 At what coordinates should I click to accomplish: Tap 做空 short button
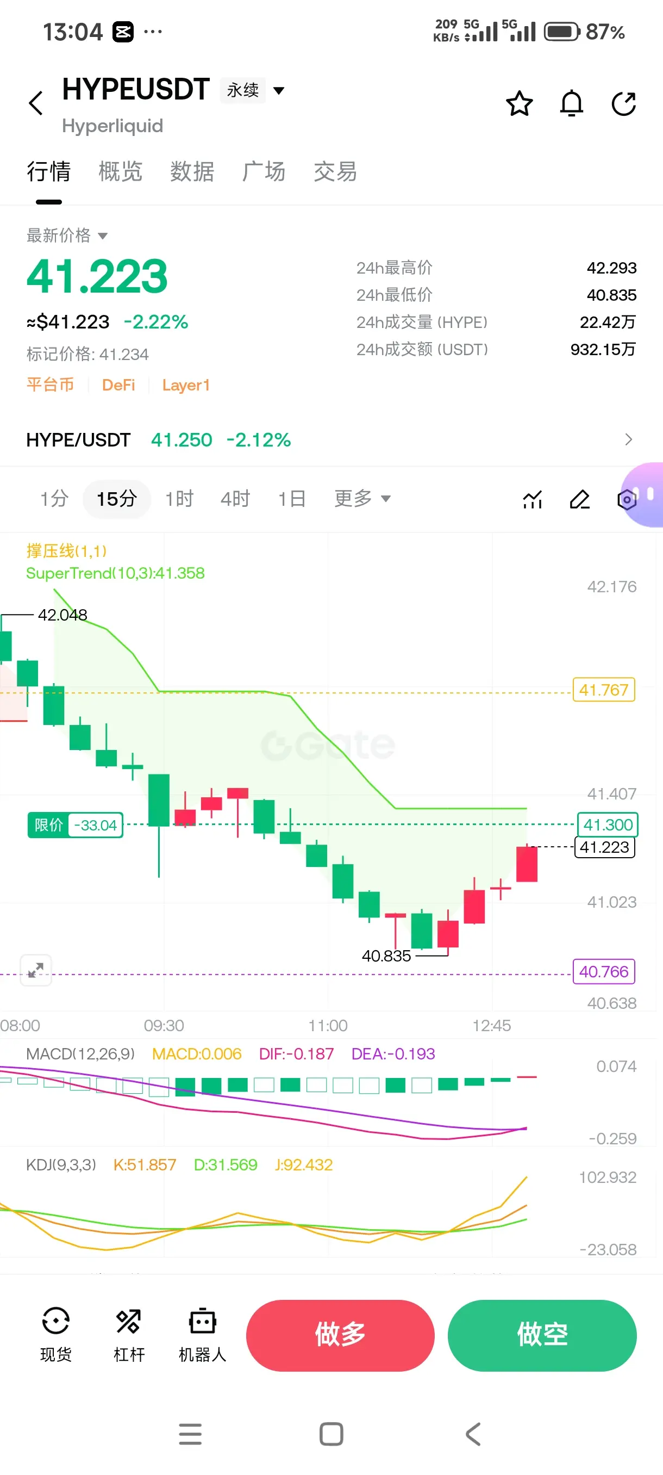pyautogui.click(x=542, y=1335)
